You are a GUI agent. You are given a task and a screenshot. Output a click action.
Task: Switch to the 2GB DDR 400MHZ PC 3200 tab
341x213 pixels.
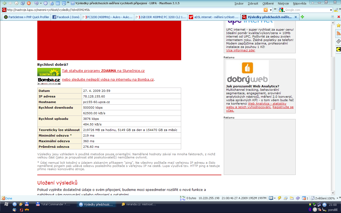point(161,17)
